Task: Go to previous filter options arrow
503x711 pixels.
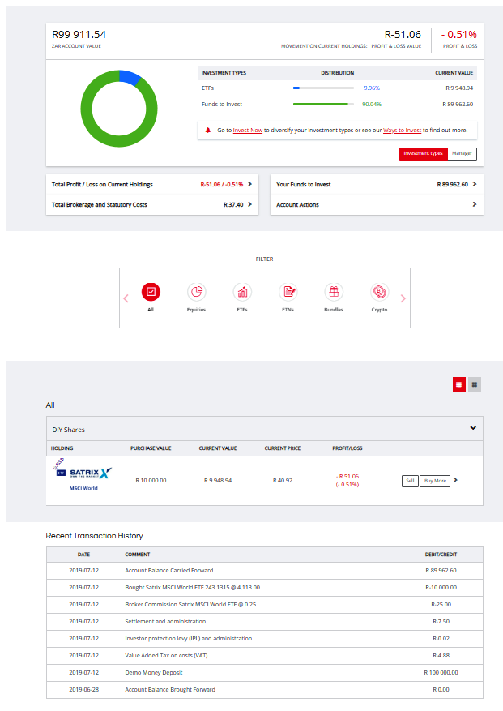Action: coord(126,298)
